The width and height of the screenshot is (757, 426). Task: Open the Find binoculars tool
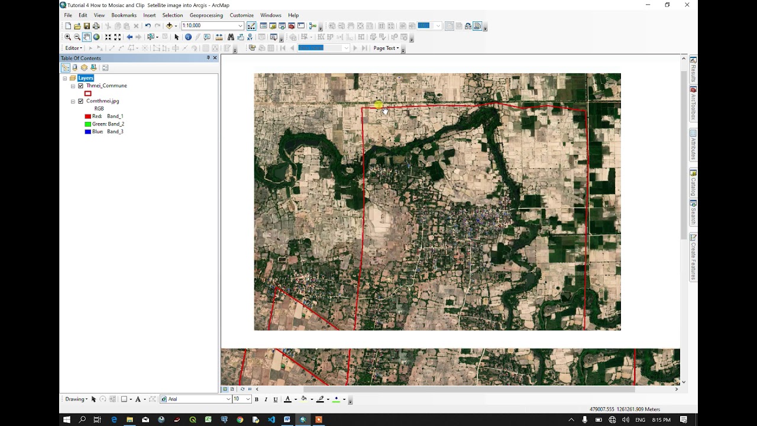231,37
